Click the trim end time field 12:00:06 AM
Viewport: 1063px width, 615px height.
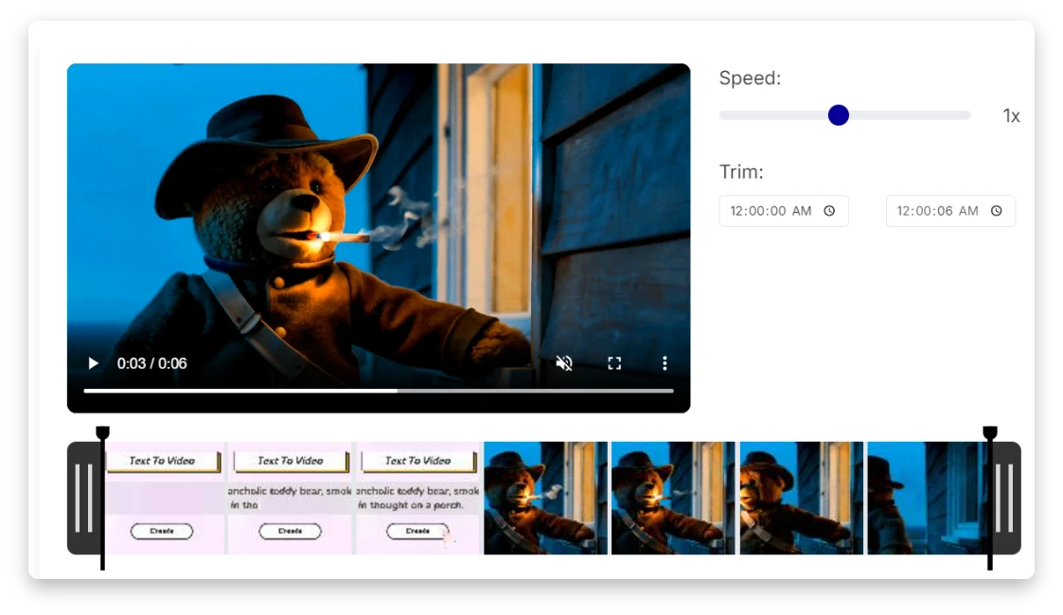(950, 211)
